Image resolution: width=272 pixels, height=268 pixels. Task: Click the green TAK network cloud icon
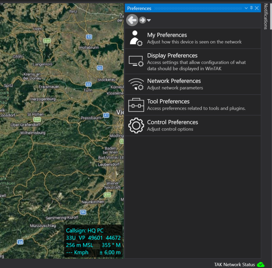point(260,265)
